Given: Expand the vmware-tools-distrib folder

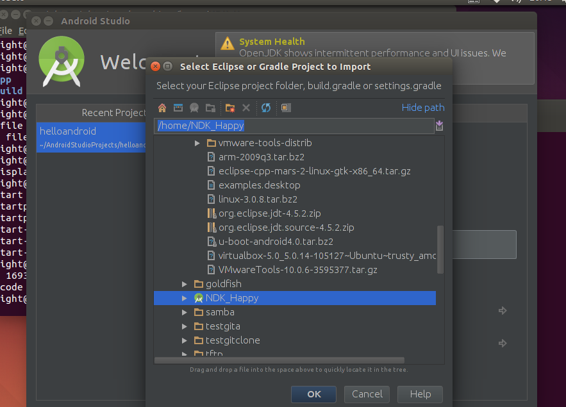Looking at the screenshot, I should pyautogui.click(x=197, y=143).
